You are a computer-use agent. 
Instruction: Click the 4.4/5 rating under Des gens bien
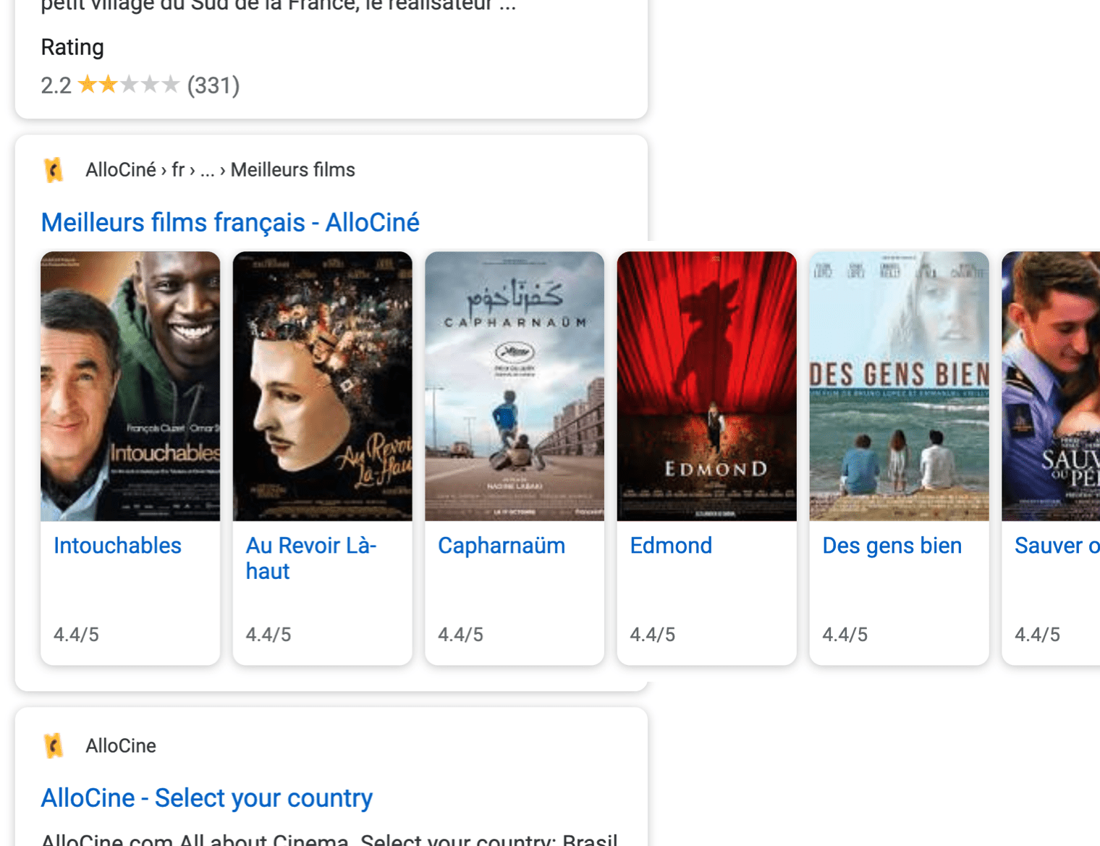tap(845, 635)
